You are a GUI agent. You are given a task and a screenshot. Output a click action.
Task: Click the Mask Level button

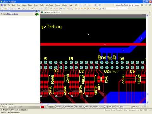click(139, 107)
